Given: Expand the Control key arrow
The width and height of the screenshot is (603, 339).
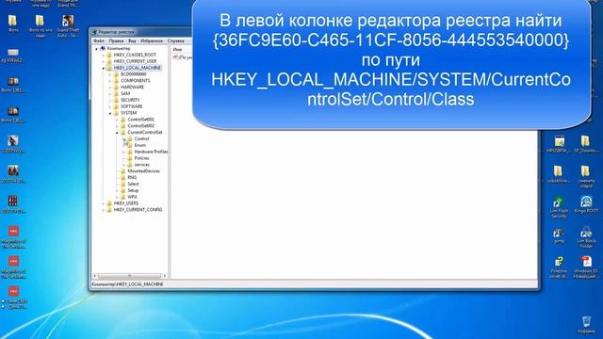Looking at the screenshot, I should click(x=123, y=138).
